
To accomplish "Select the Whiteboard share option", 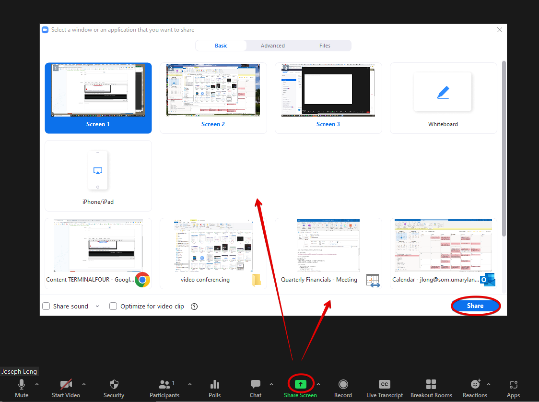I will coord(443,98).
